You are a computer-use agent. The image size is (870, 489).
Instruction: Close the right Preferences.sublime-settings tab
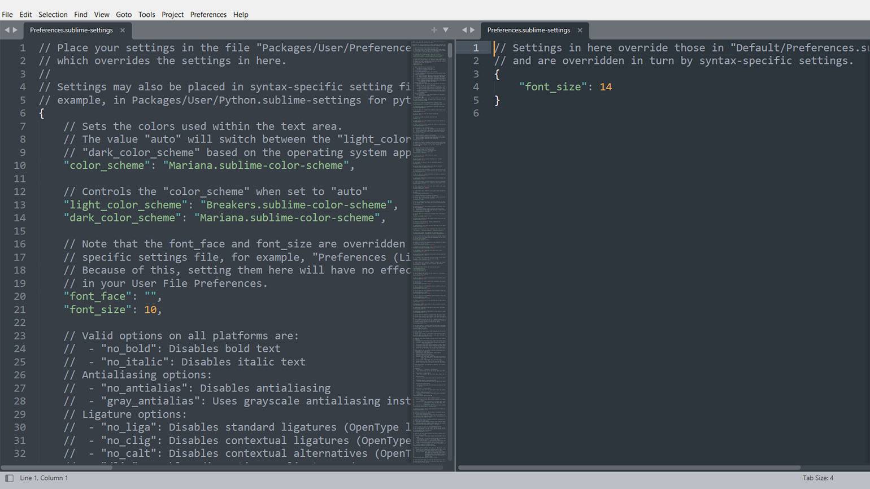(580, 30)
